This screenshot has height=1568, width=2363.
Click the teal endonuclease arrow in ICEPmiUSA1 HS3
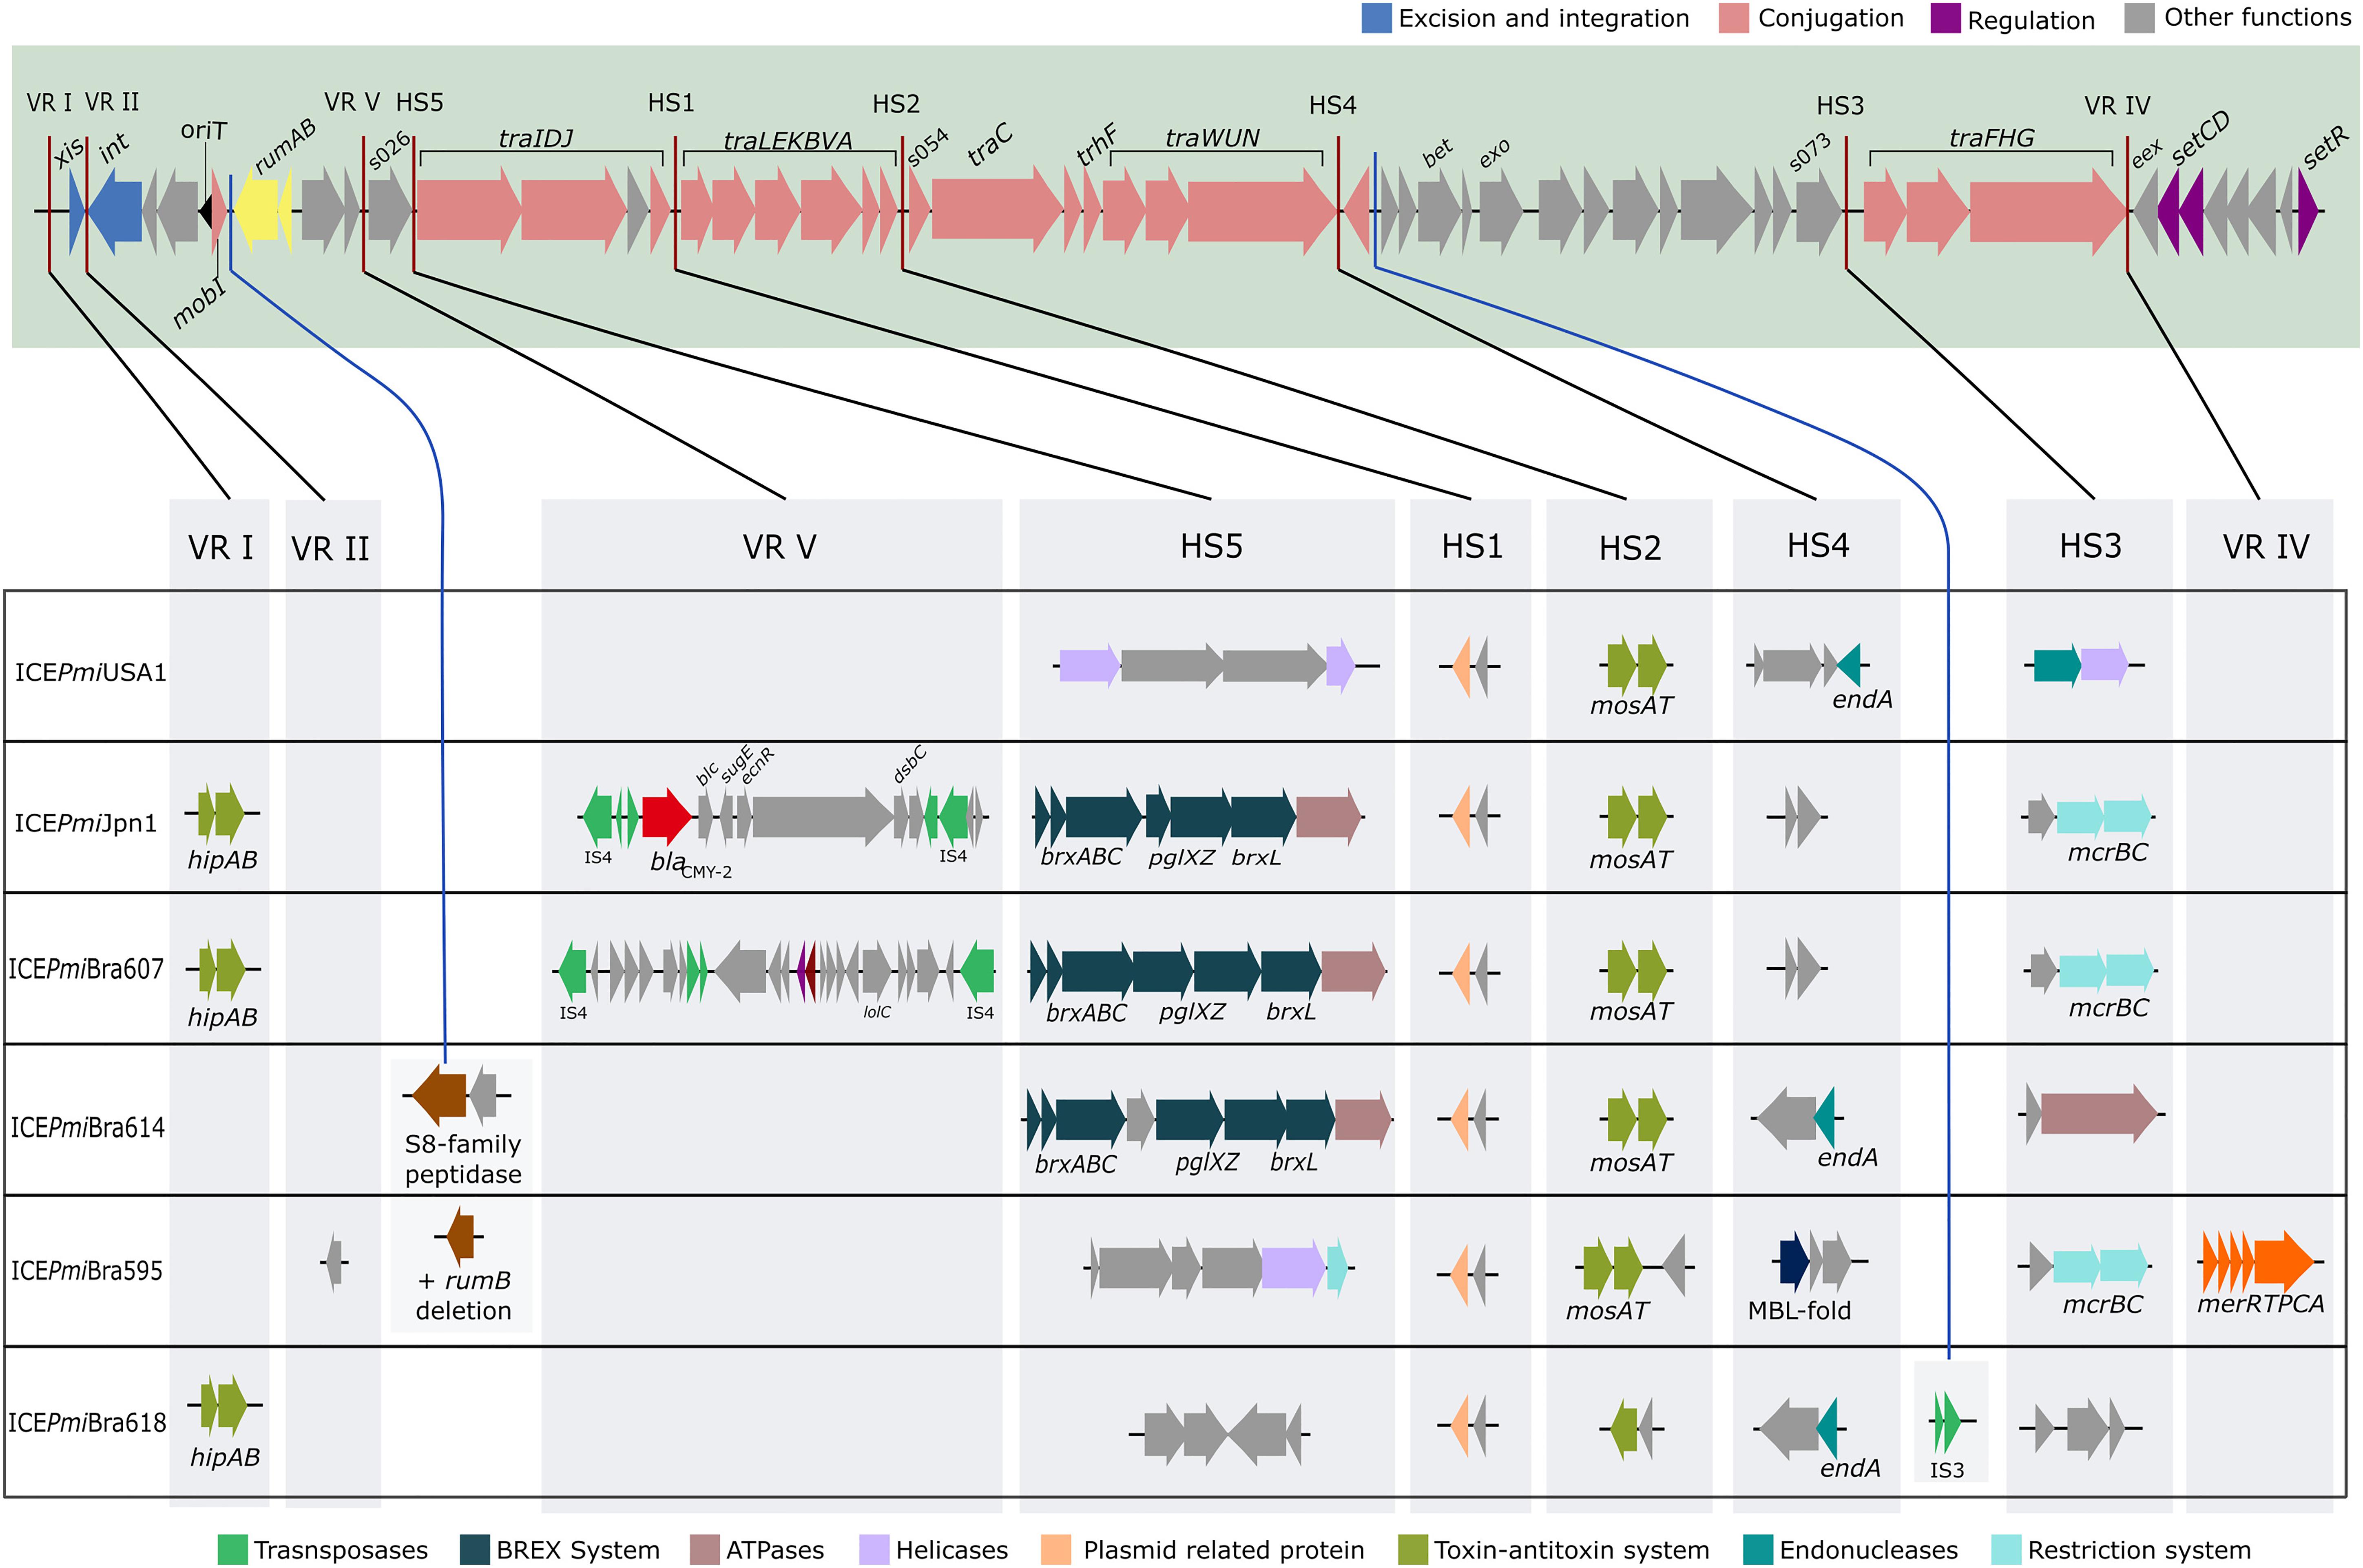point(2057,666)
